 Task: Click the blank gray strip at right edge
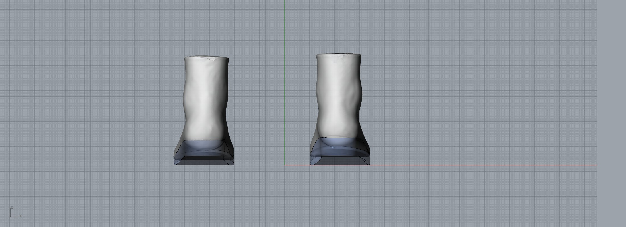click(x=612, y=113)
